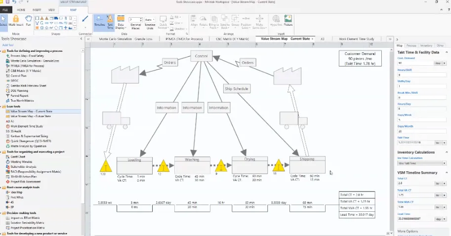Image resolution: width=451 pixels, height=236 pixels.
Task: Open the Monte Carlo Simulation document tab
Action: point(125,39)
